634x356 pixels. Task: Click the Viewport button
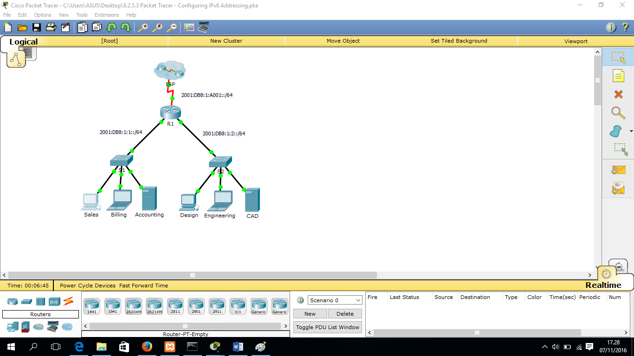(x=576, y=41)
